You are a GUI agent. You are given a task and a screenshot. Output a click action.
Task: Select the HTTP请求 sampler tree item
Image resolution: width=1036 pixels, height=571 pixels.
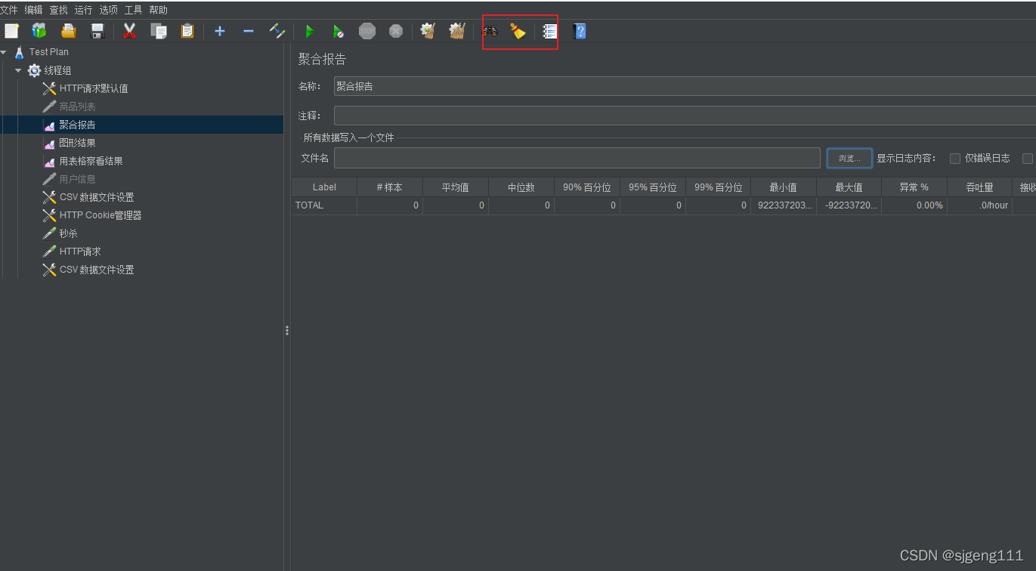pos(80,252)
